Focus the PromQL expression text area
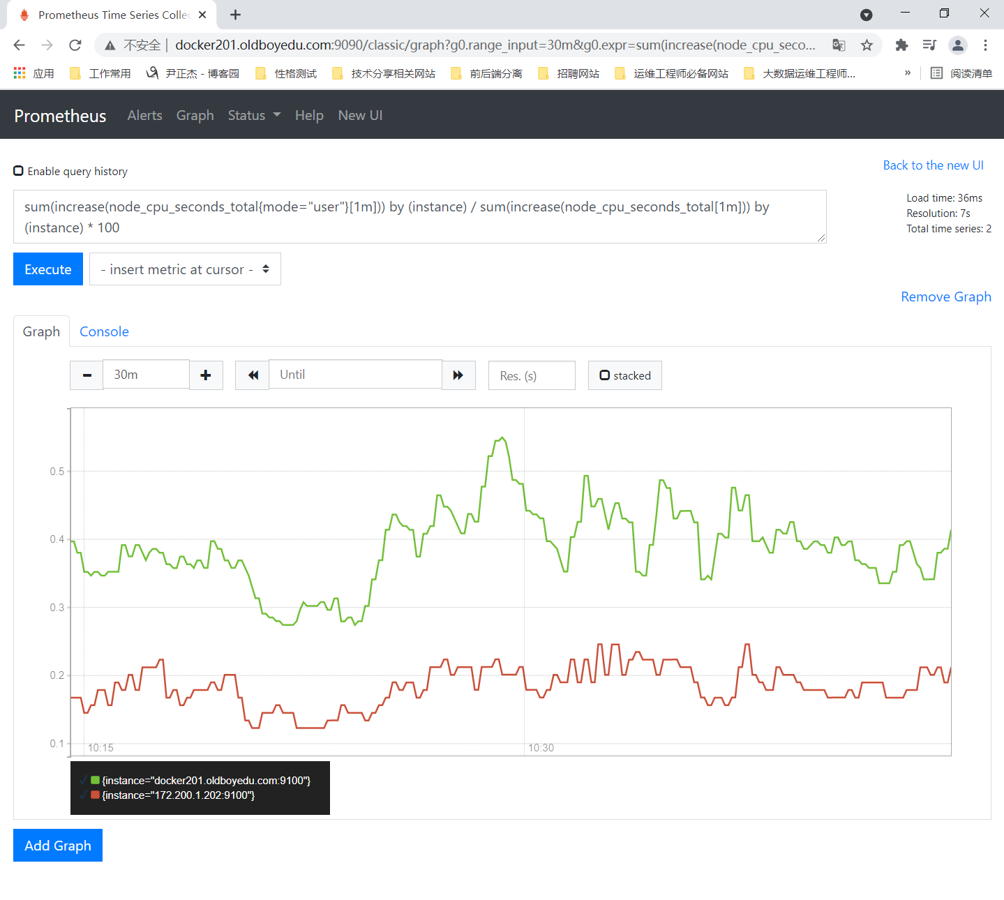This screenshot has width=1004, height=900. coord(420,217)
